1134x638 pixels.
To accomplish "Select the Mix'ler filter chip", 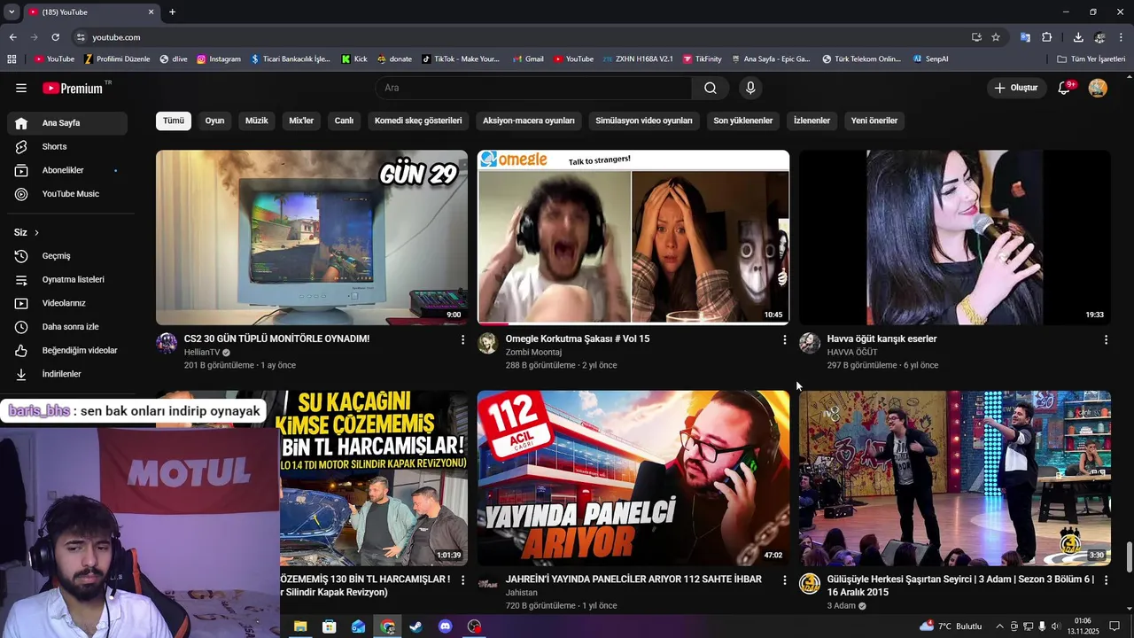I will [x=301, y=121].
